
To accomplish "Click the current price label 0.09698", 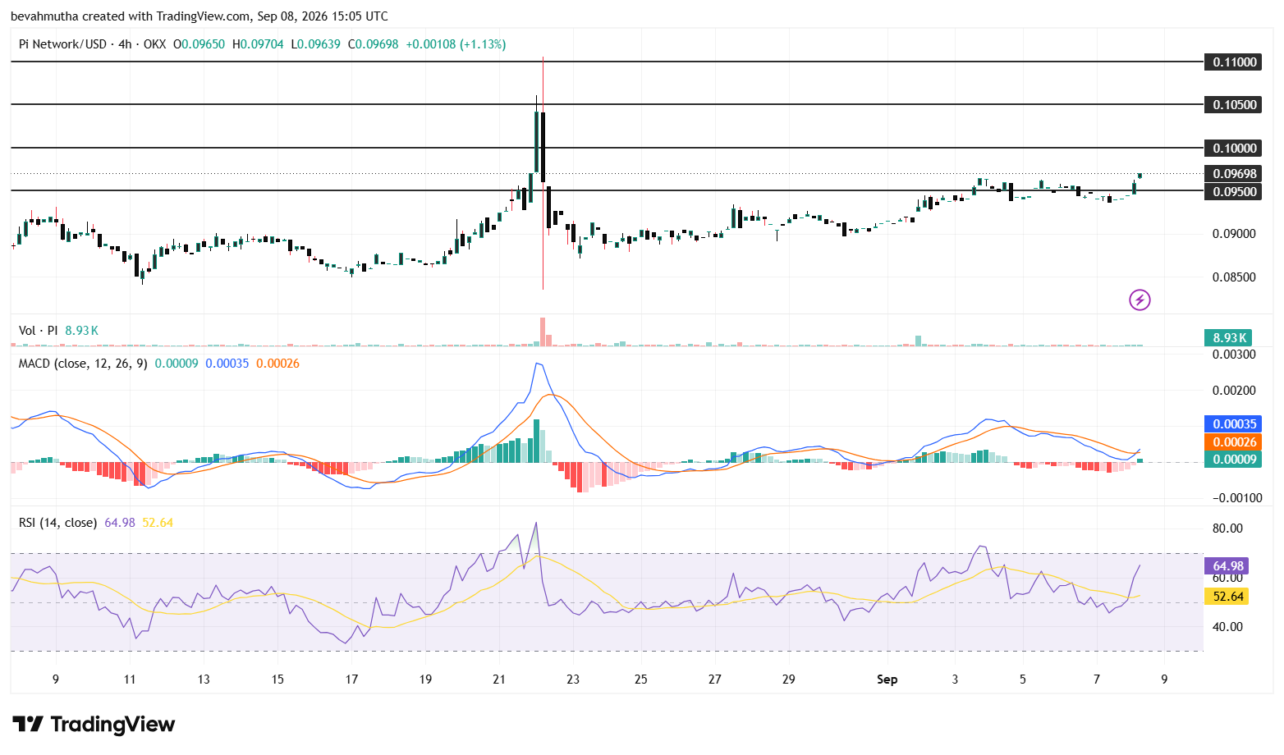I will click(x=1235, y=173).
